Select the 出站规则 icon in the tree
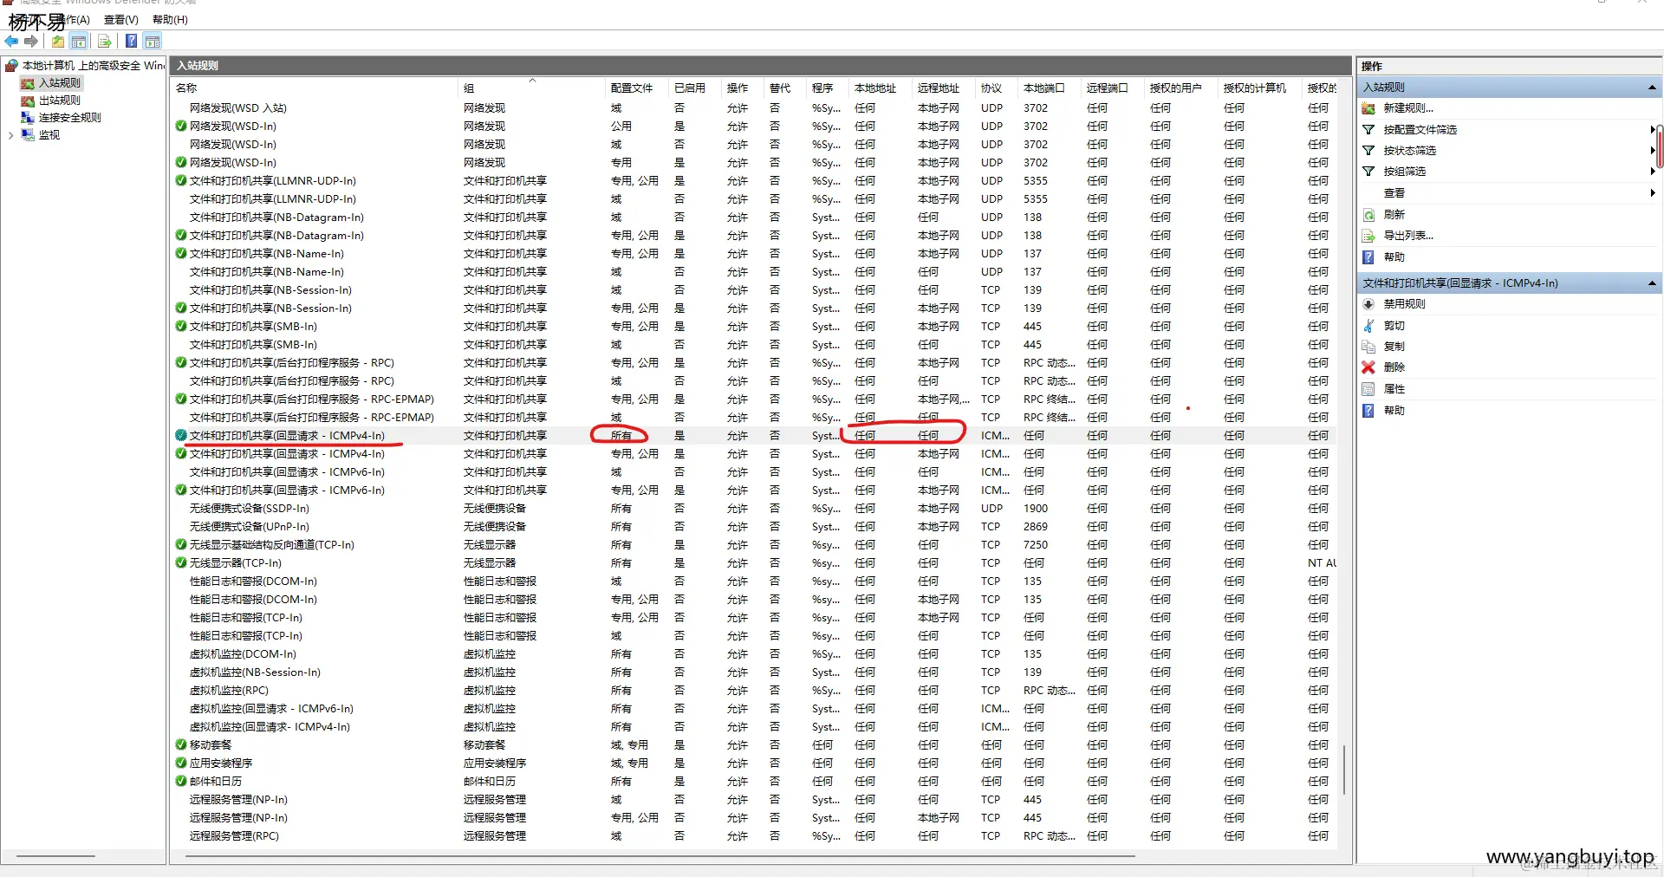 pos(28,101)
